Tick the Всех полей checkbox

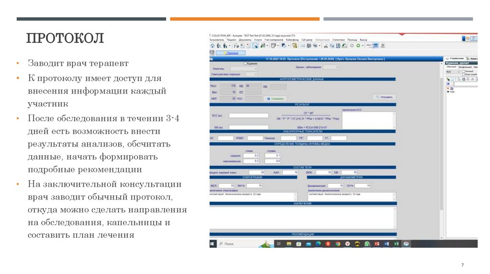click(463, 74)
